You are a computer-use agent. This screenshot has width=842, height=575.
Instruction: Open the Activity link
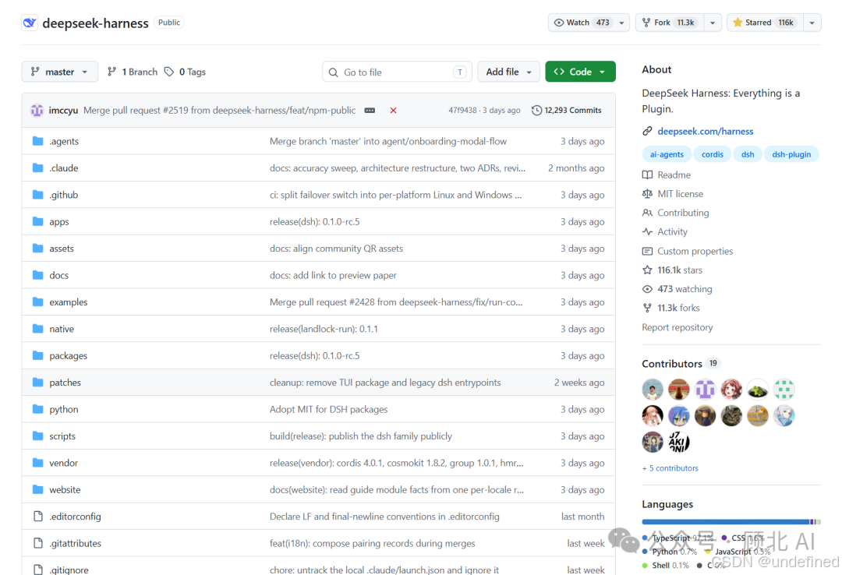click(x=672, y=232)
